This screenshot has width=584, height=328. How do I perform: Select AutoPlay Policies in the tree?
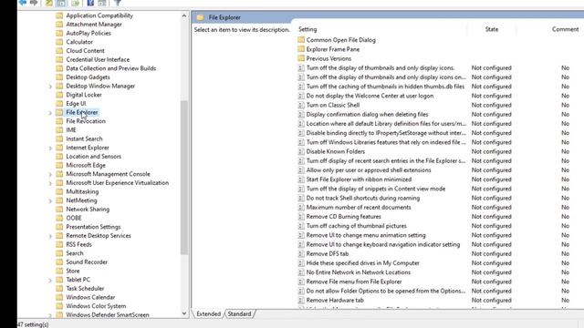[89, 33]
